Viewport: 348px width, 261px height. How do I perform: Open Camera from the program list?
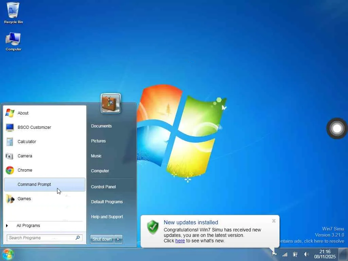[45, 156]
